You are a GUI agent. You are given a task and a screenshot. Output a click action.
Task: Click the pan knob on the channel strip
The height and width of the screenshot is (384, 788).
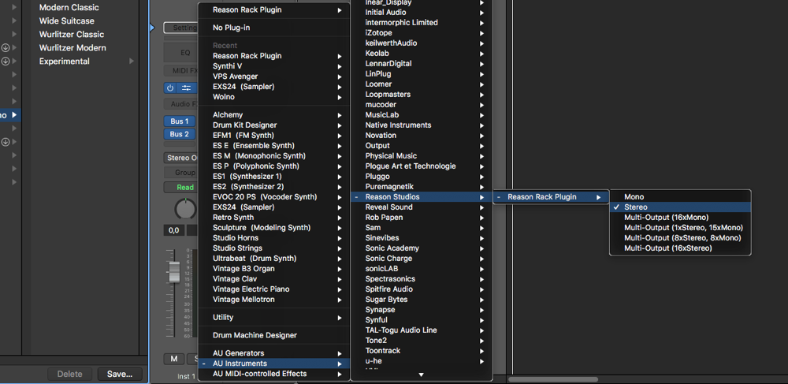tap(185, 209)
